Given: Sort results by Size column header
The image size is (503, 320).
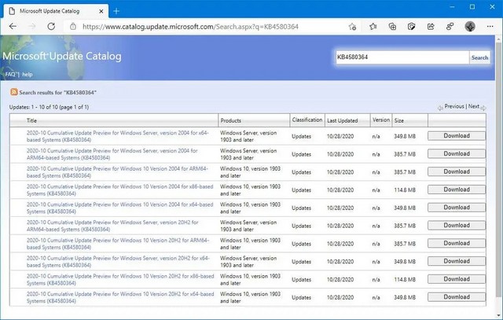Looking at the screenshot, I should pos(399,121).
